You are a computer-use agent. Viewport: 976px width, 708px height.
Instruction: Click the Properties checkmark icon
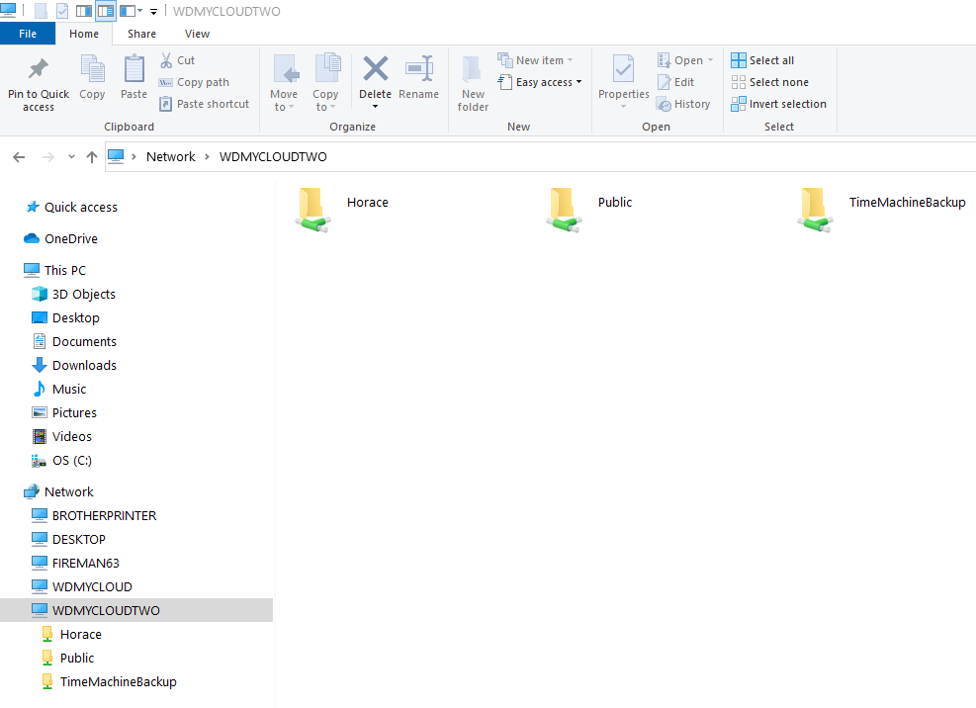623,68
